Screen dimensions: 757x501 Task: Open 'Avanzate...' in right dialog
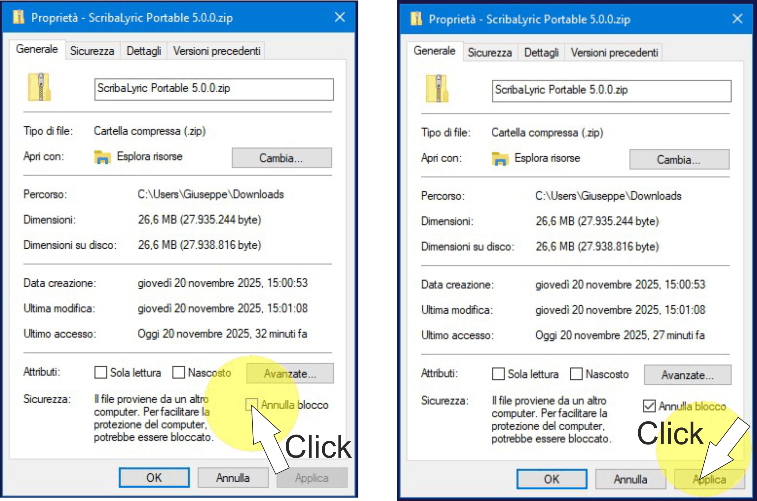pyautogui.click(x=688, y=375)
